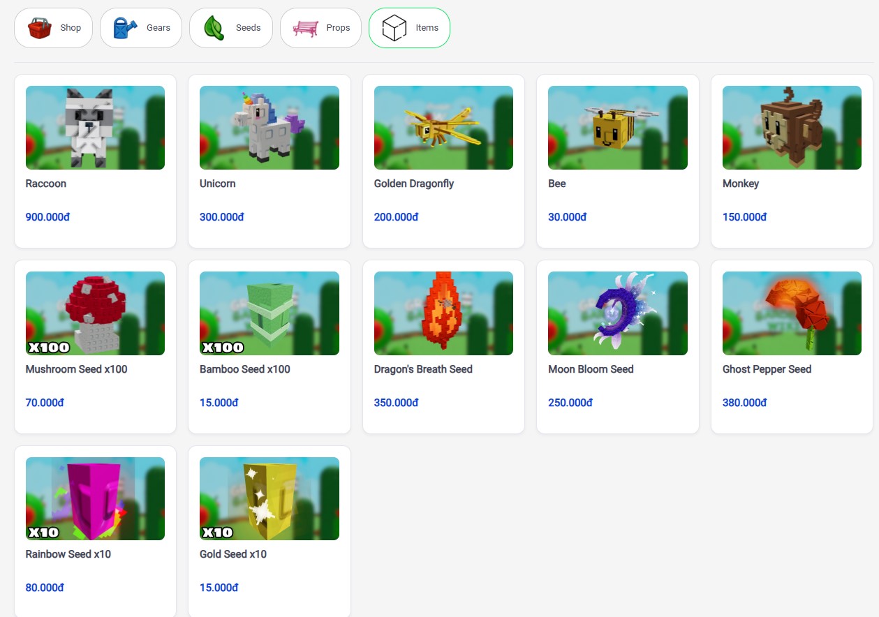Open the Ghost Pepper Seed image
Image resolution: width=879 pixels, height=617 pixels.
[x=792, y=313]
